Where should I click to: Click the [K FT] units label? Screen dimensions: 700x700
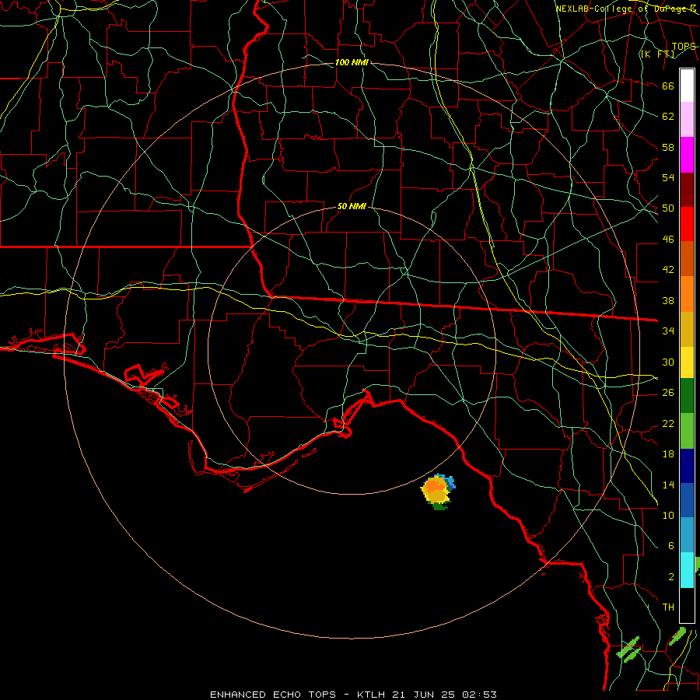(x=657, y=54)
